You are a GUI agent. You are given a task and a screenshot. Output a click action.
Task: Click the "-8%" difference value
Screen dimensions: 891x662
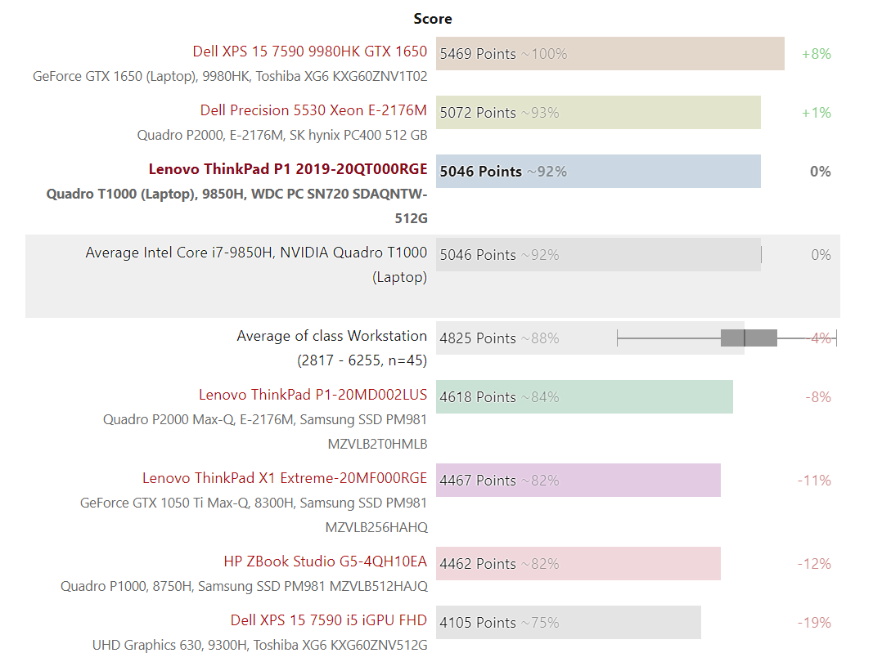(x=818, y=397)
